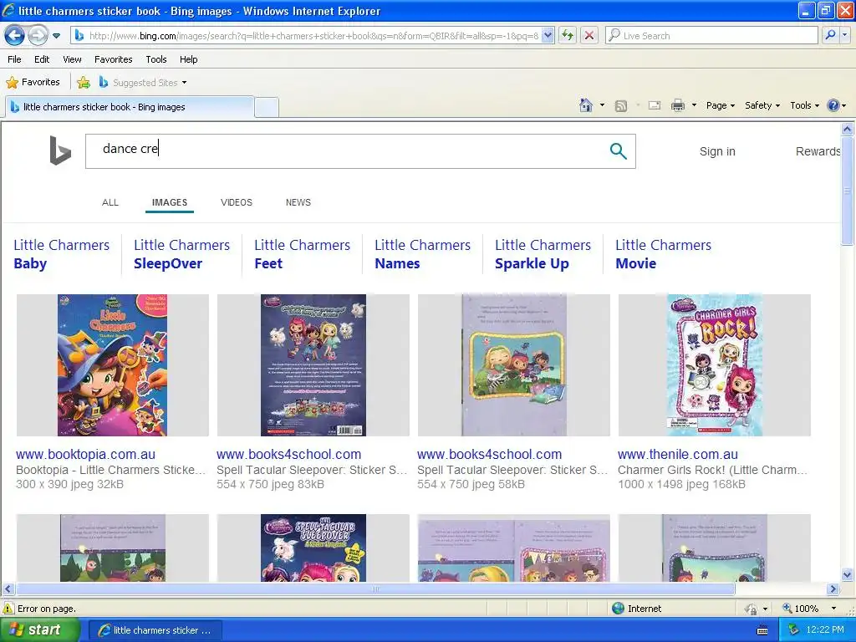The width and height of the screenshot is (856, 642).
Task: Open Little Charmers Movie suggestion
Action: (663, 254)
